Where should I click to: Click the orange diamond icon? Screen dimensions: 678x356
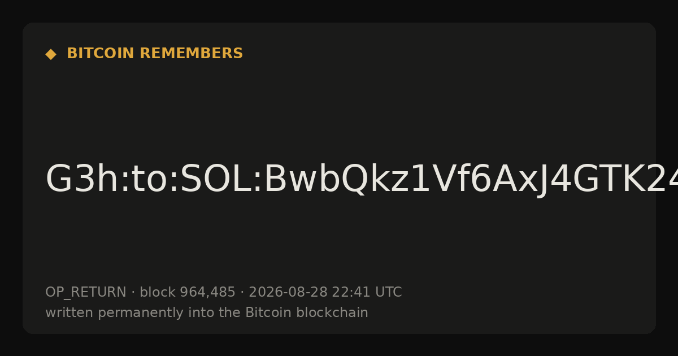51,54
